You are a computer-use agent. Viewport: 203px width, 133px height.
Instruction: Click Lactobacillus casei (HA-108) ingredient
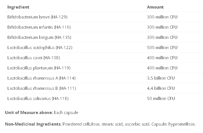coord(33,58)
